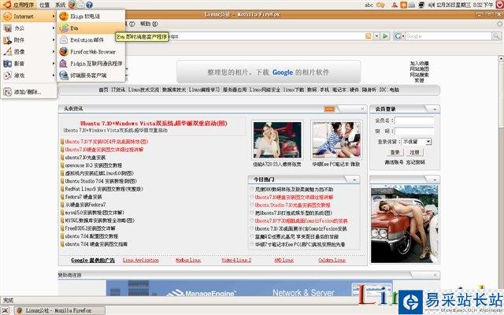Open the AMD Linux ad link

pyautogui.click(x=283, y=260)
